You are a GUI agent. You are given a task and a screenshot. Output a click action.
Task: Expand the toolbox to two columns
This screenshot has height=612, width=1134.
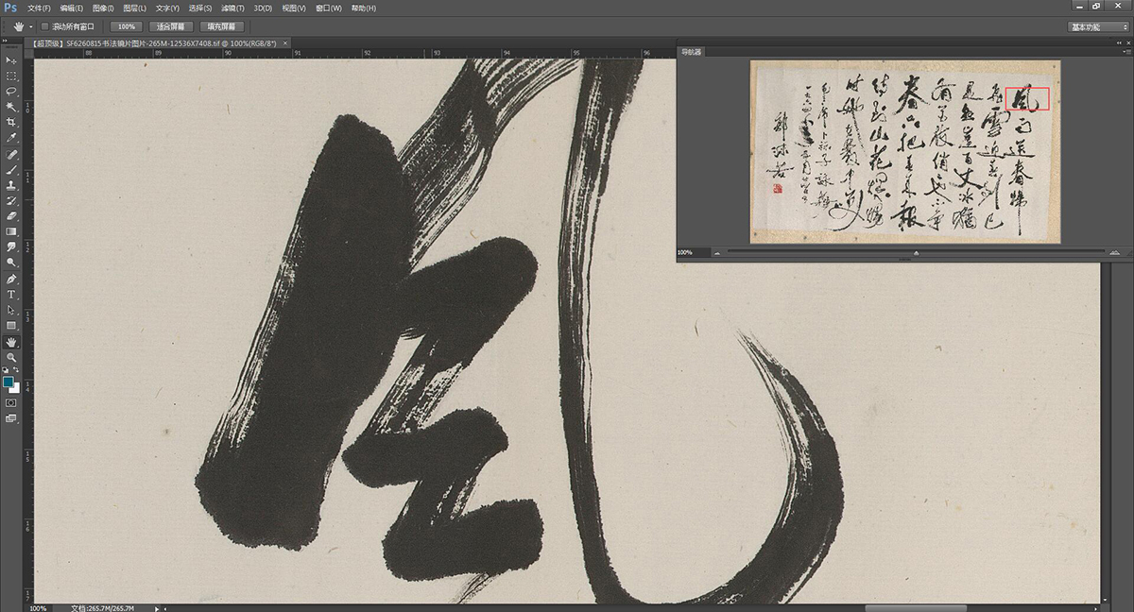click(x=7, y=40)
